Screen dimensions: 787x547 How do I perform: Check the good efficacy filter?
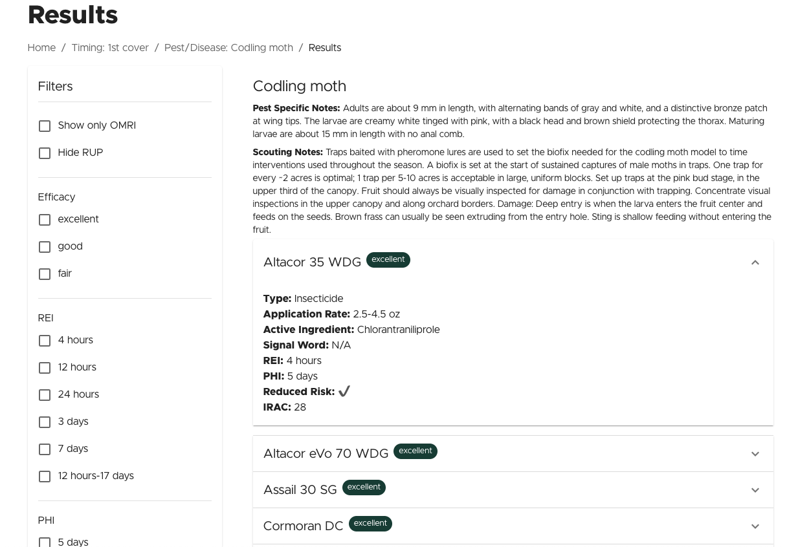pyautogui.click(x=45, y=247)
